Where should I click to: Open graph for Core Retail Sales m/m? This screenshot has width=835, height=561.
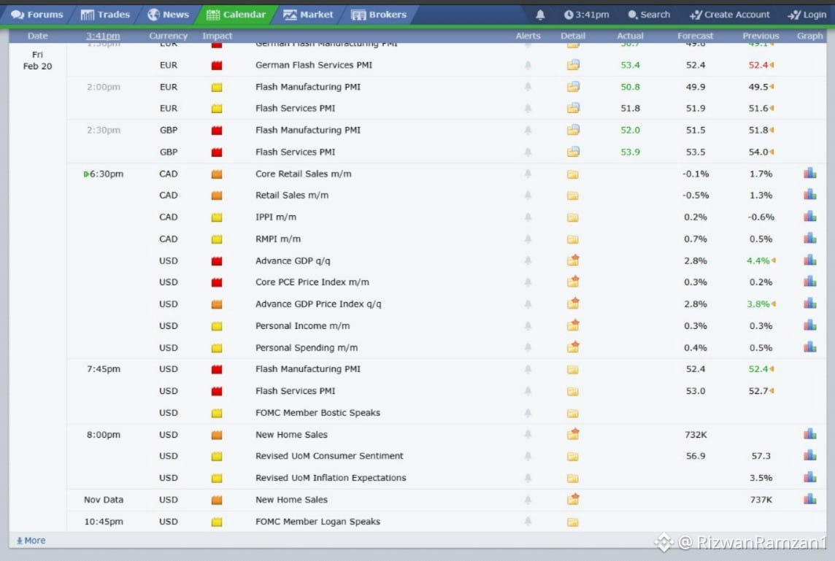click(810, 173)
